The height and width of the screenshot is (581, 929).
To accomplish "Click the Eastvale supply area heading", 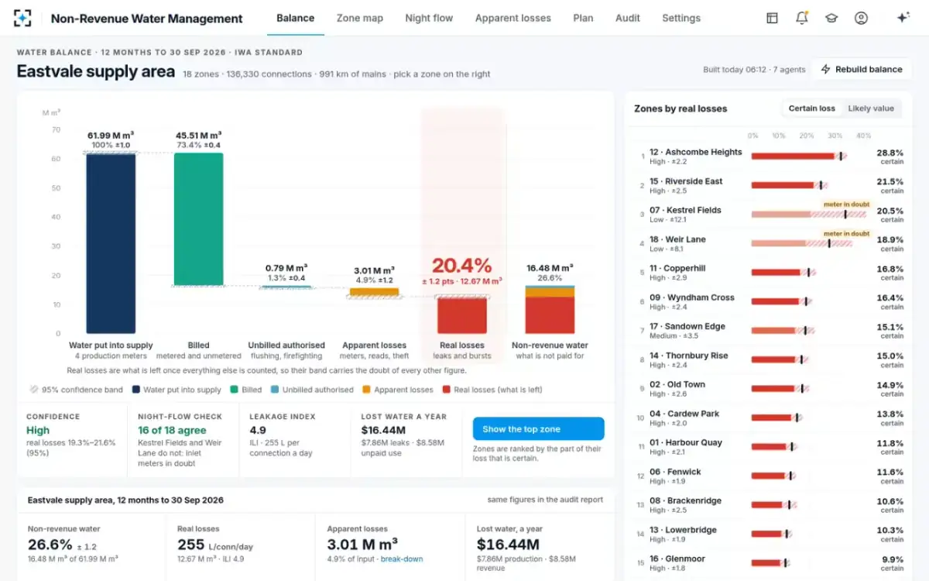I will tap(96, 72).
